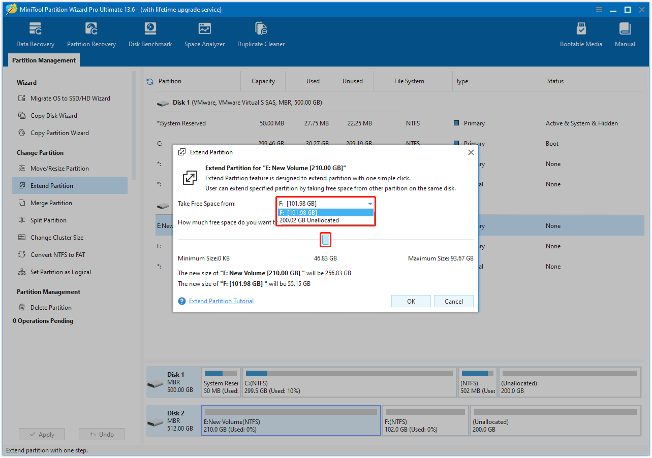
Task: Select C:(NTFS) block in disk map
Action: pyautogui.click(x=349, y=382)
